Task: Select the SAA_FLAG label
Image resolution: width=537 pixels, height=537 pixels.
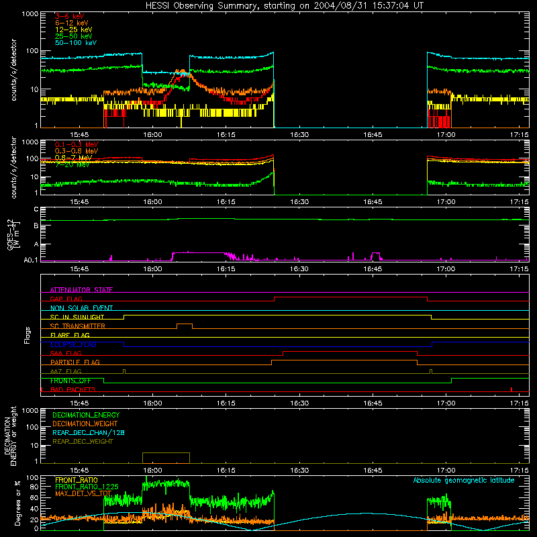Action: point(66,353)
